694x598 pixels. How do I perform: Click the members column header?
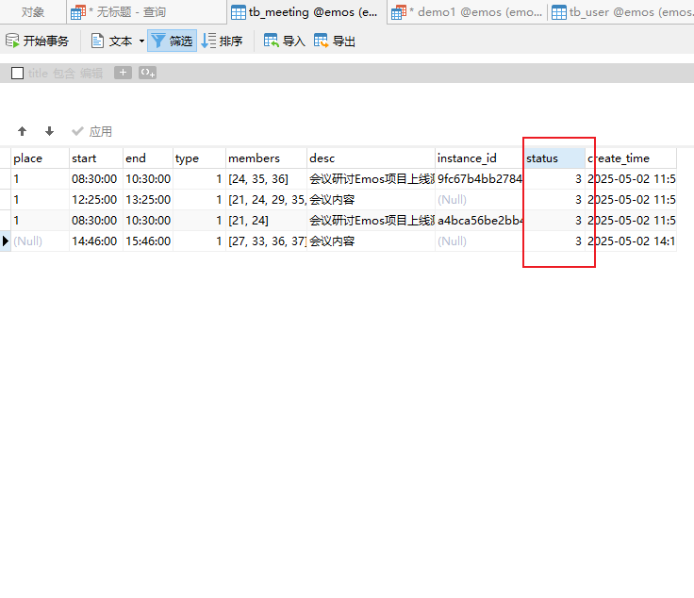267,158
